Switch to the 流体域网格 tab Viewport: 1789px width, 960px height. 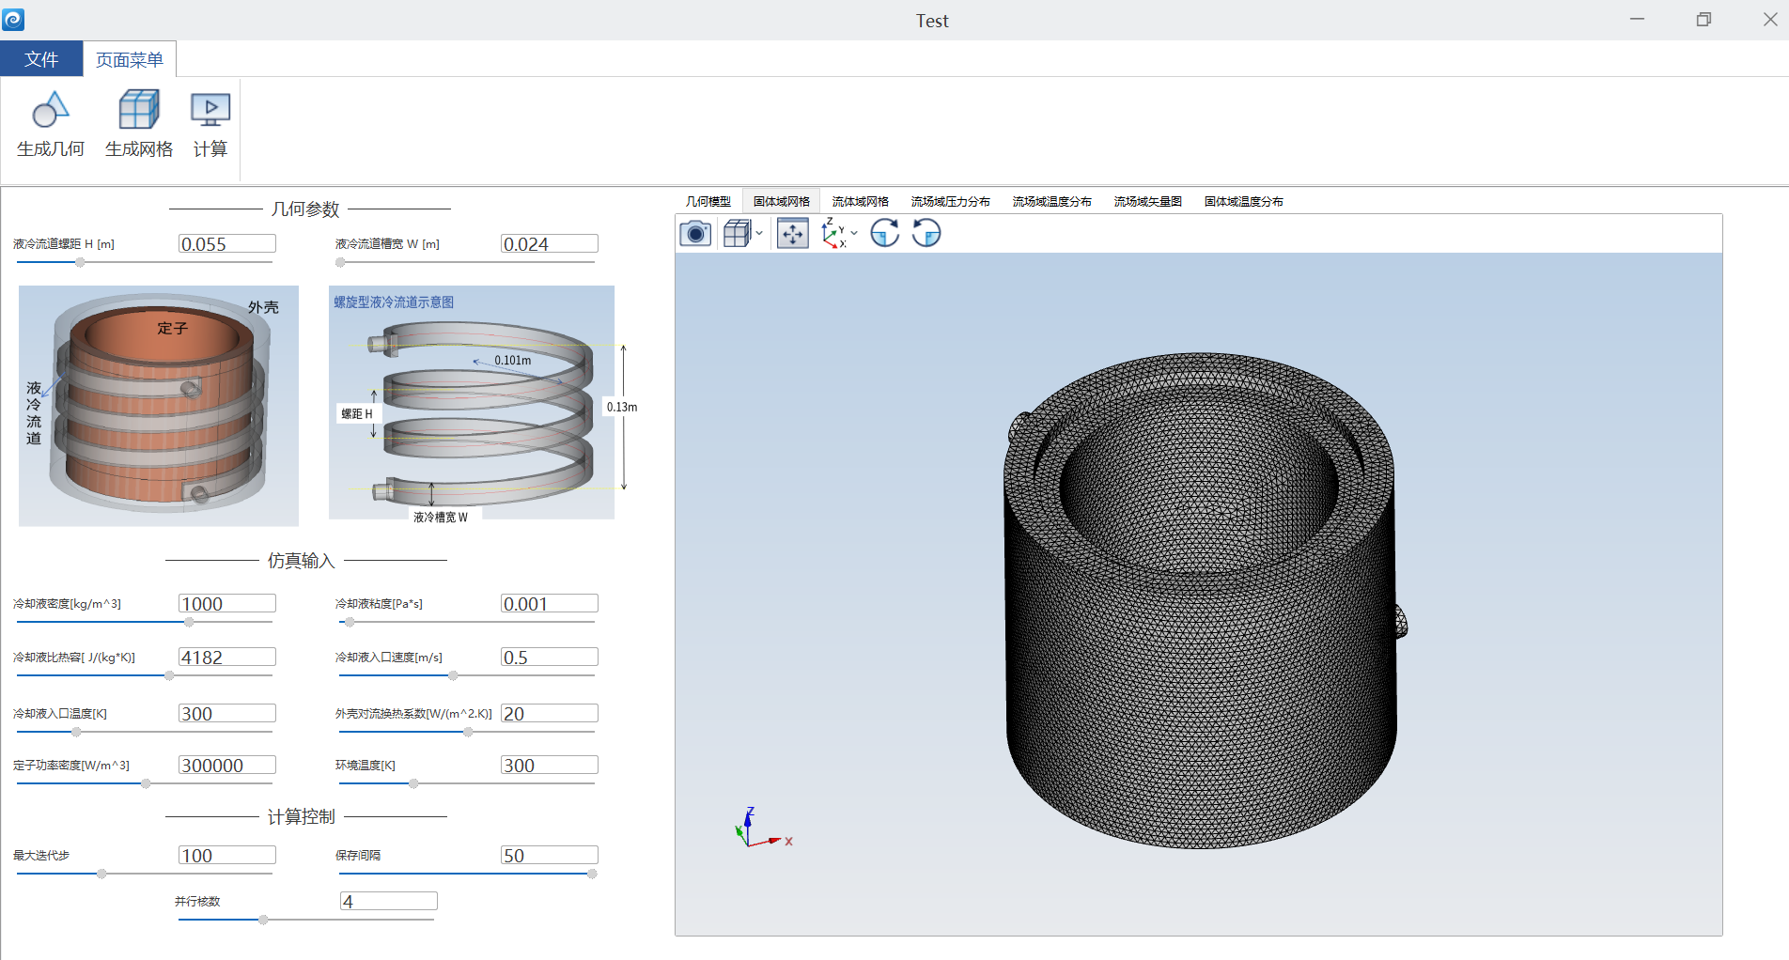pyautogui.click(x=861, y=201)
